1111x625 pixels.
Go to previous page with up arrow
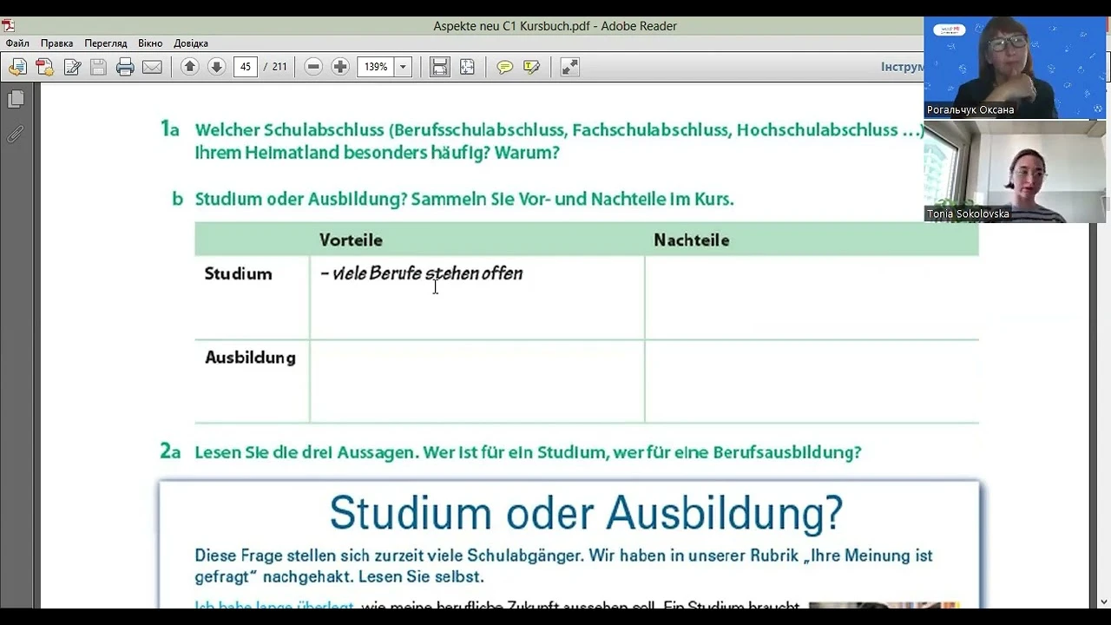coord(190,67)
